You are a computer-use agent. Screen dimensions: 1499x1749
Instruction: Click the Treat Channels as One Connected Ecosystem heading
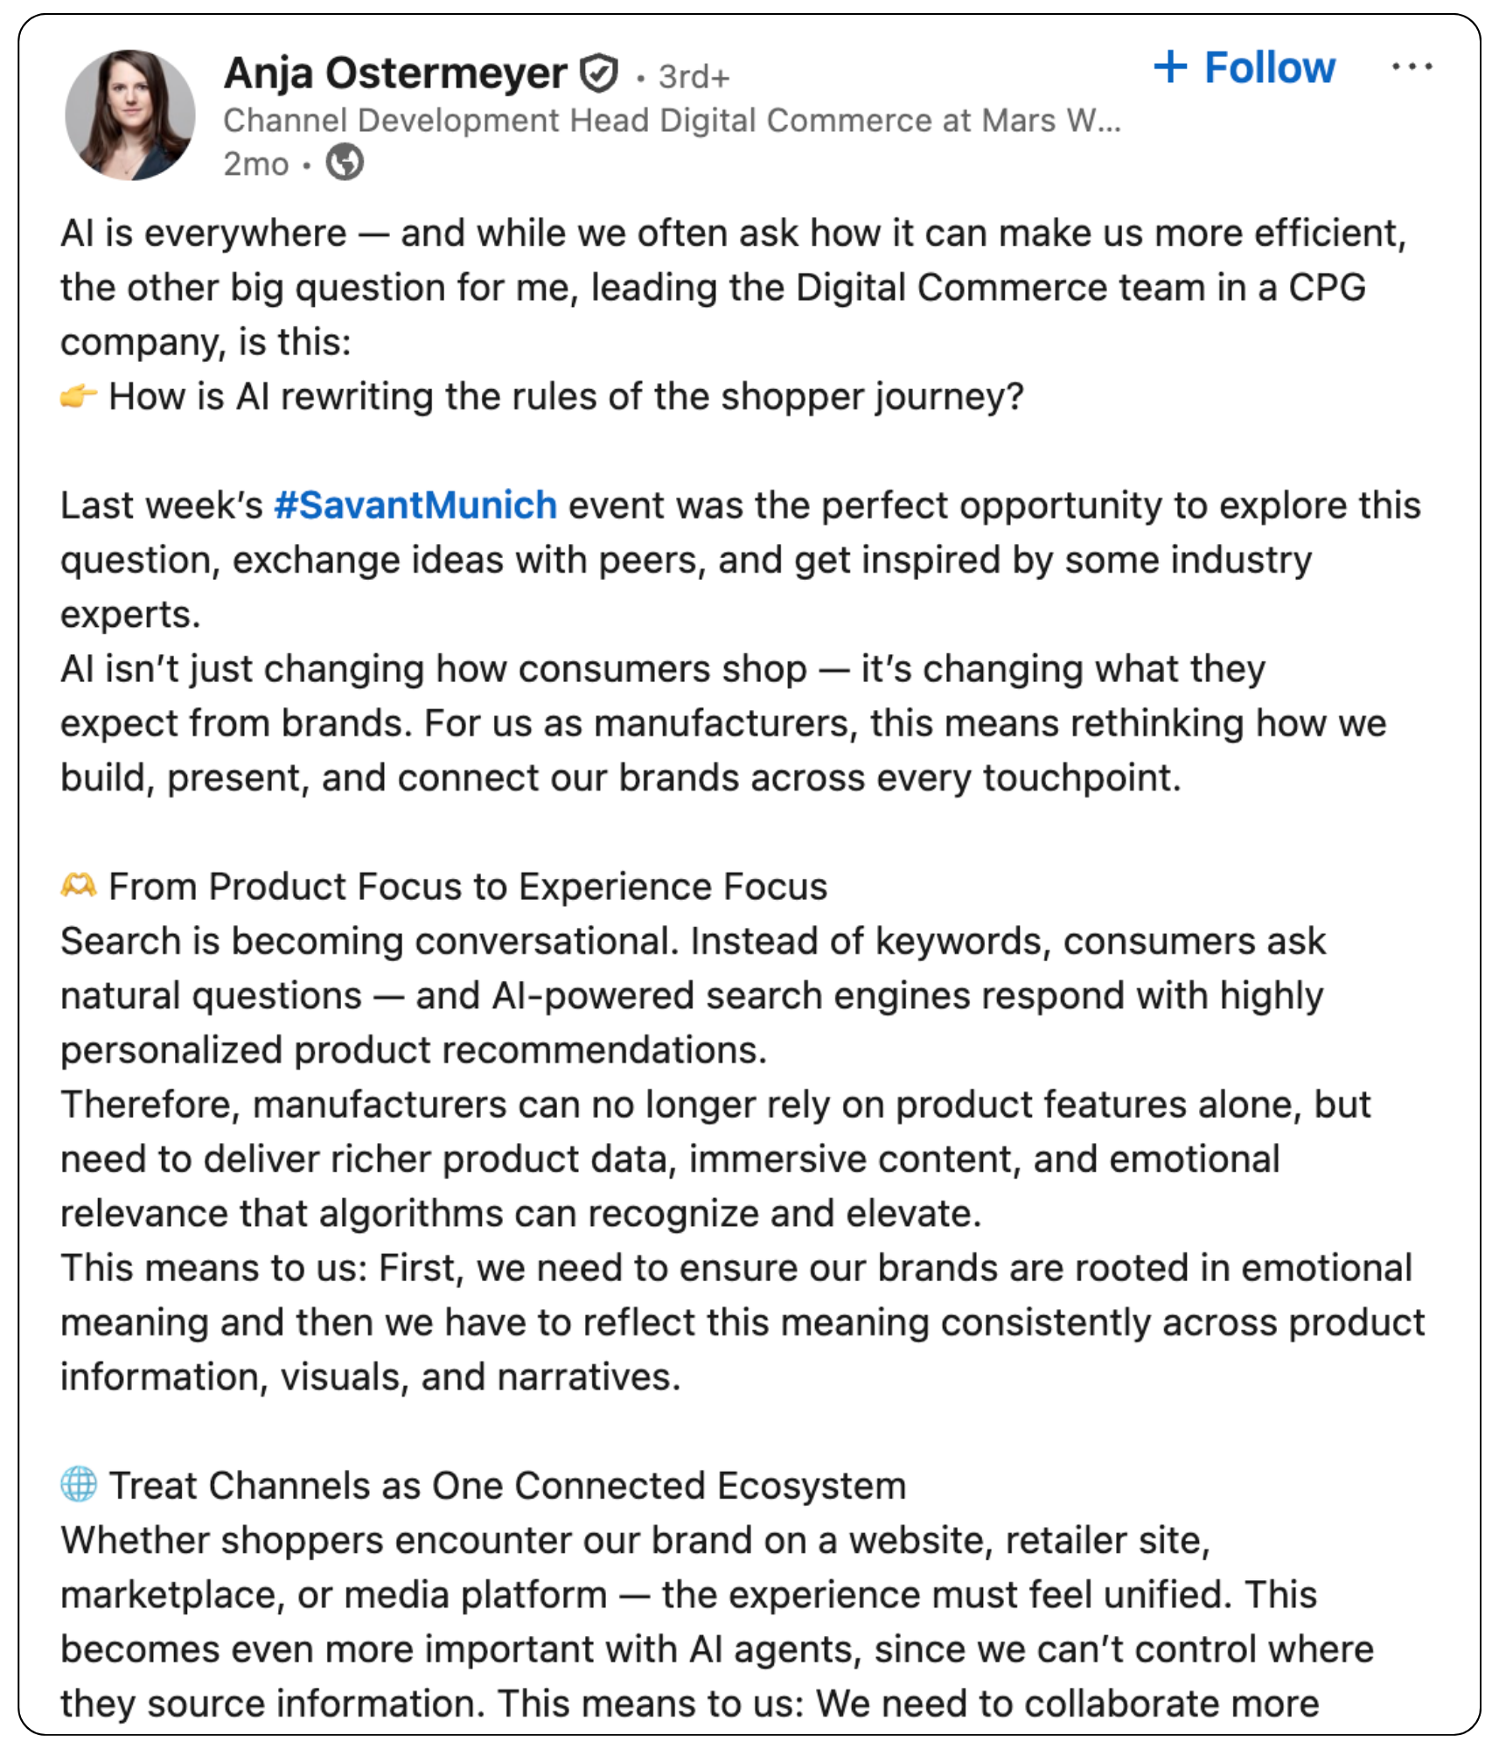507,1485
